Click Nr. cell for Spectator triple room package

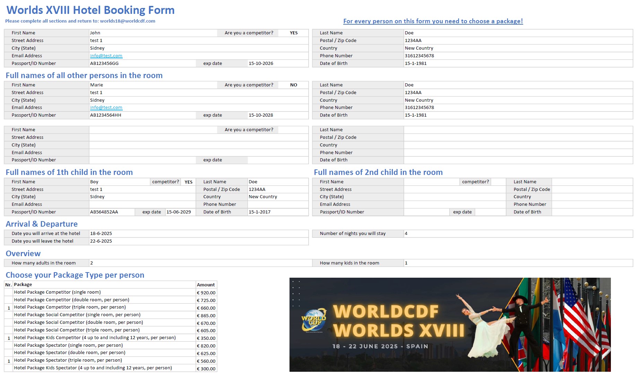(9, 361)
